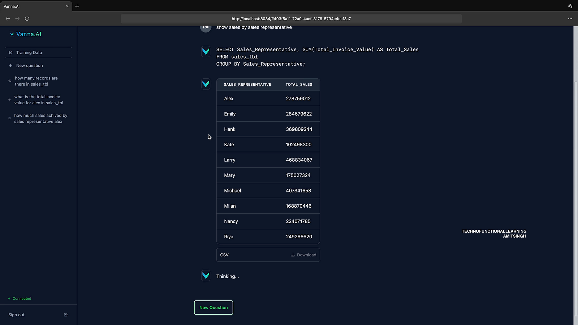Click the browser address bar URL

pyautogui.click(x=291, y=19)
